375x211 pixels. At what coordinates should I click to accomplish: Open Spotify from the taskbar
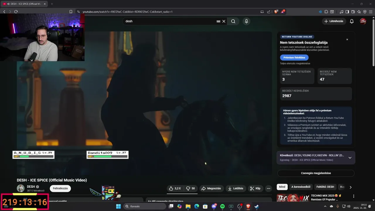222,206
